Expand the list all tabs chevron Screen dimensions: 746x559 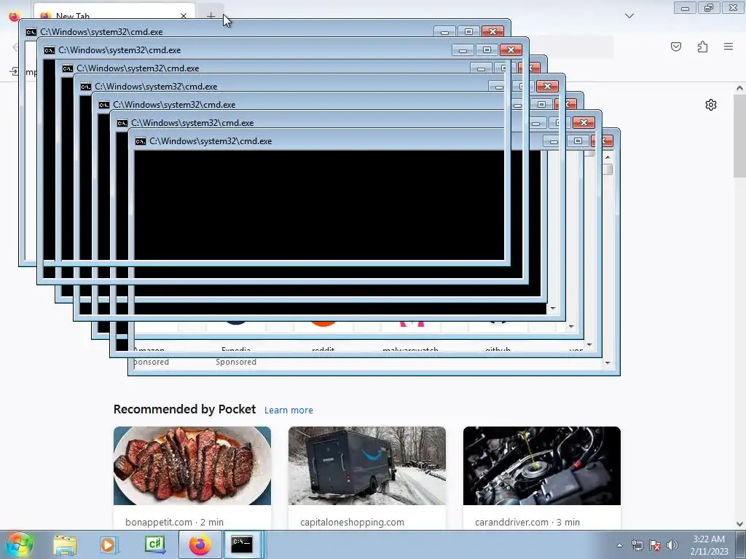click(629, 16)
